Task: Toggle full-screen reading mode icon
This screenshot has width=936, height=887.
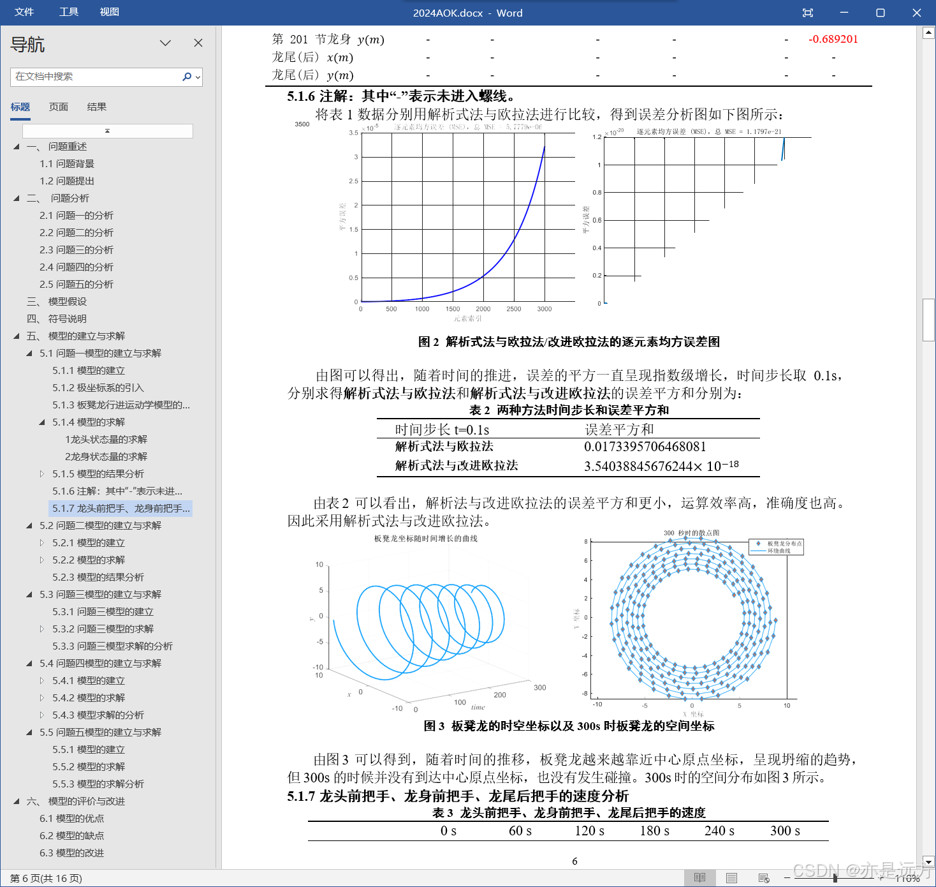Action: coord(808,13)
